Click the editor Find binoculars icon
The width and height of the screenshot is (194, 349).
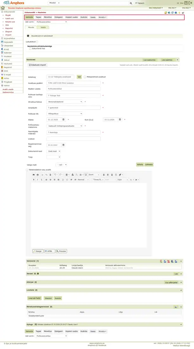tap(34, 175)
